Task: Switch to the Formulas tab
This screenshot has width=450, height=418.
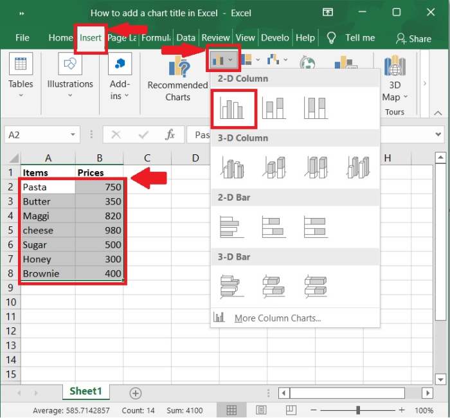Action: coord(156,37)
